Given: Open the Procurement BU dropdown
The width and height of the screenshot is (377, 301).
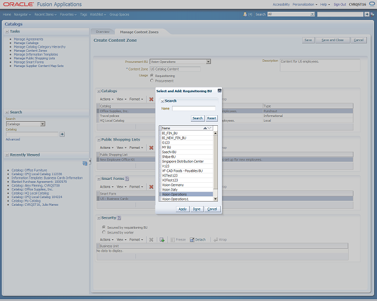Looking at the screenshot, I should coord(208,62).
